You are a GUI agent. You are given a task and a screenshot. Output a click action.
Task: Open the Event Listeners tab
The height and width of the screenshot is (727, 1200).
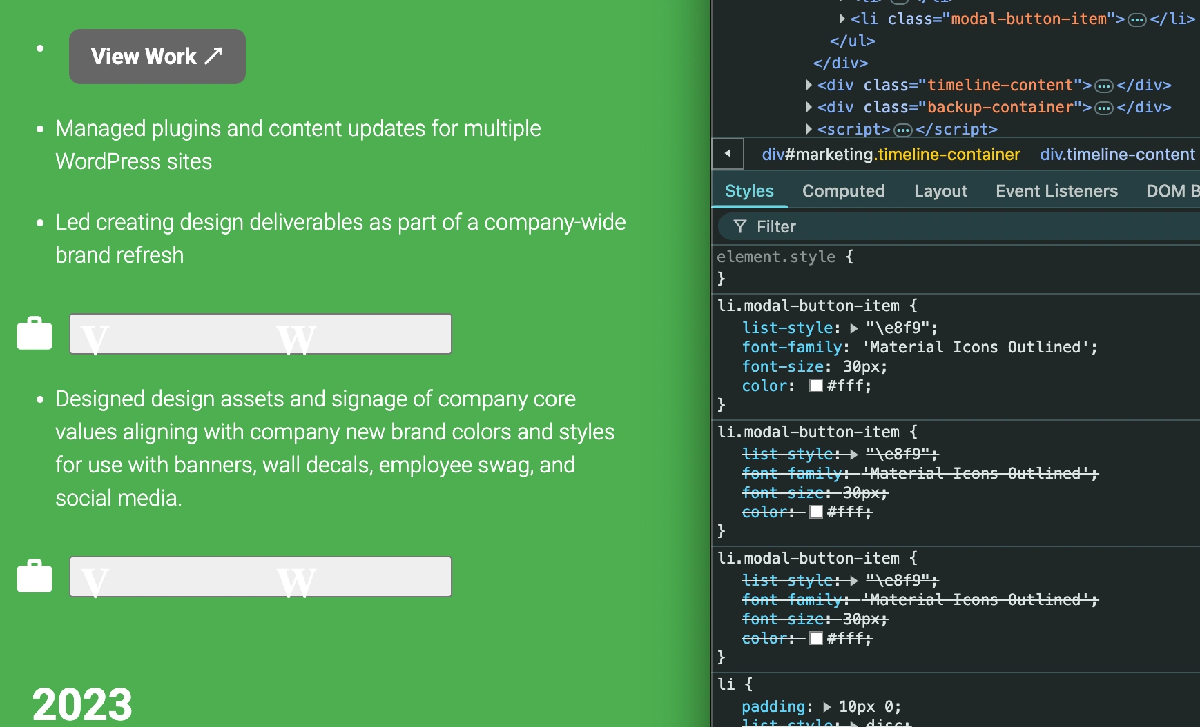pyautogui.click(x=1056, y=191)
